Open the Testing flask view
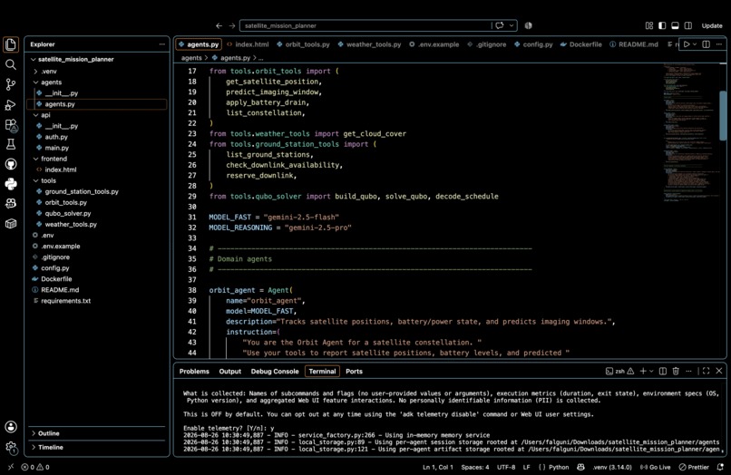This screenshot has width=731, height=475. click(11, 144)
